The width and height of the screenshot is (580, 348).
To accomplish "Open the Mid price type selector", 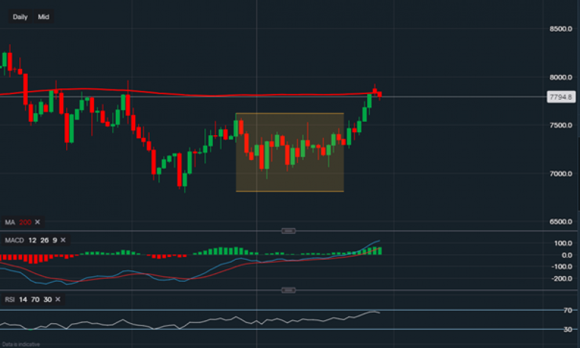I will click(x=43, y=17).
